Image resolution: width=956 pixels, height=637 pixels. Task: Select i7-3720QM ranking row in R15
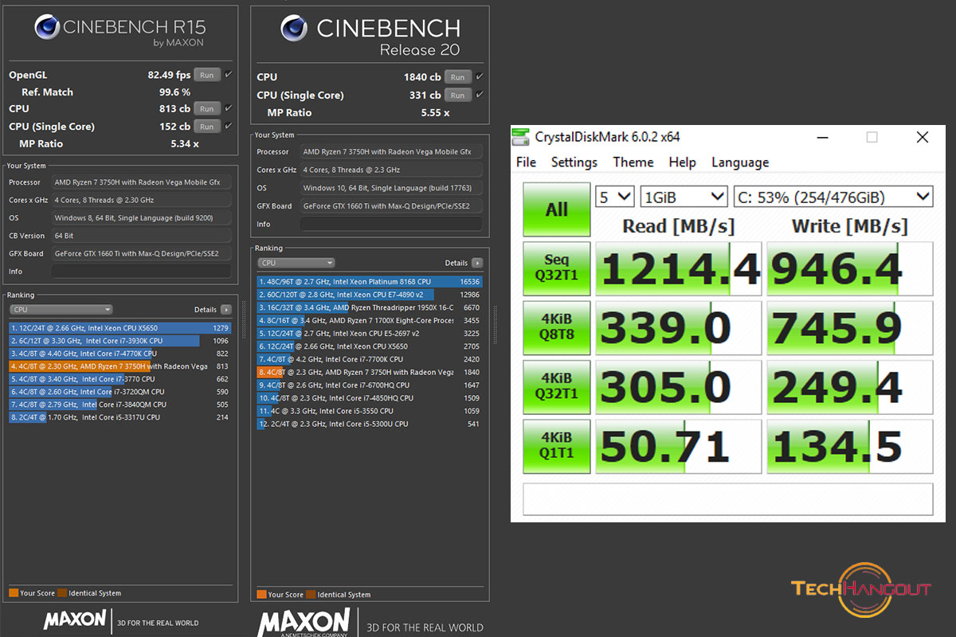(120, 392)
